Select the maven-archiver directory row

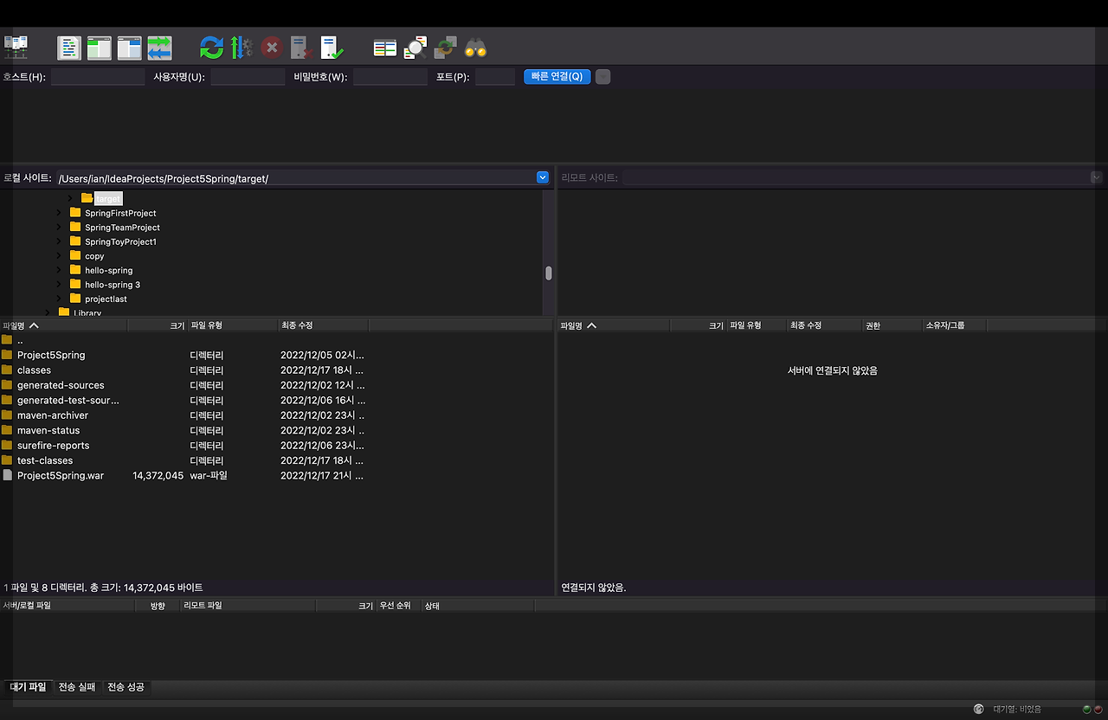pyautogui.click(x=184, y=415)
